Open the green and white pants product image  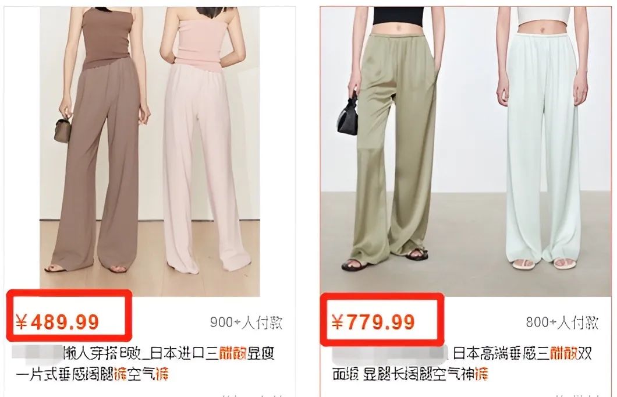[x=466, y=151]
